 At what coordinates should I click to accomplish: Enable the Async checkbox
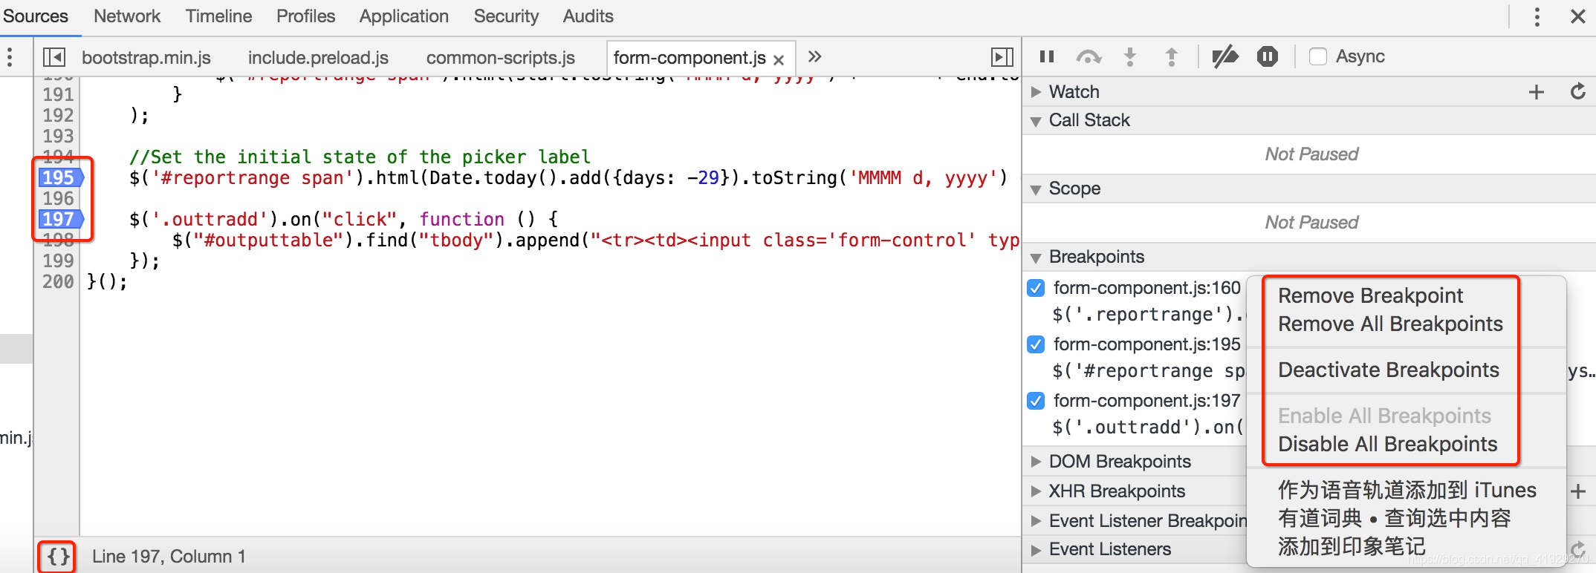(1318, 56)
